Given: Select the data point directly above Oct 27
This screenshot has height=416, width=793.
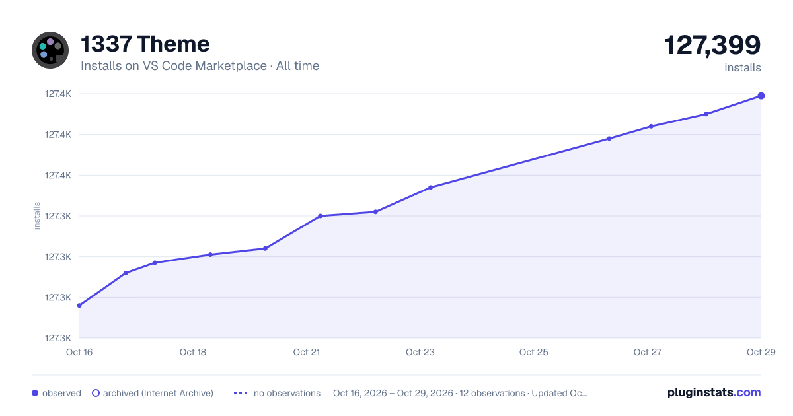Looking at the screenshot, I should pyautogui.click(x=651, y=126).
